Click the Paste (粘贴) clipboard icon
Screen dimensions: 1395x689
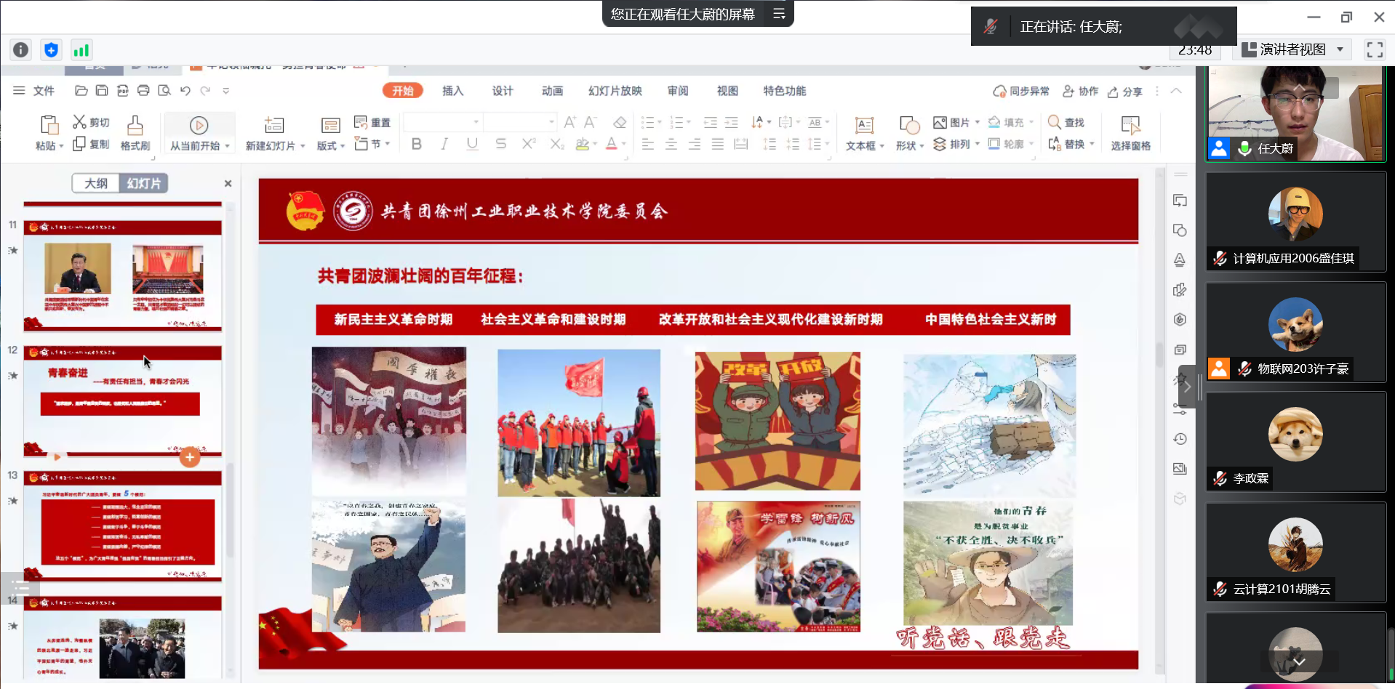[x=49, y=126]
